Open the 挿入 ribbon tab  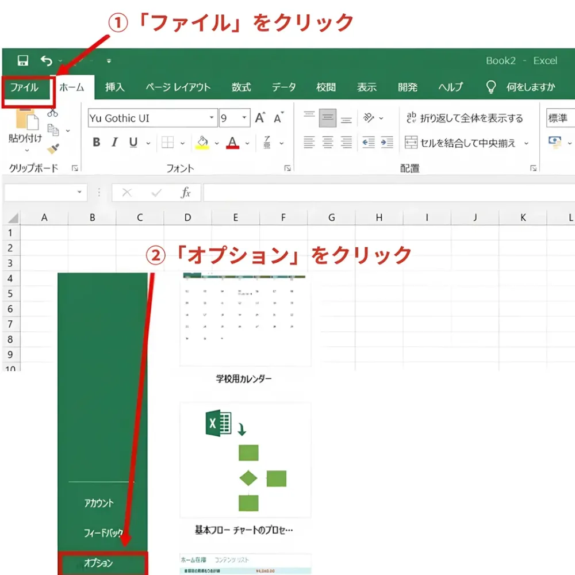pyautogui.click(x=115, y=87)
